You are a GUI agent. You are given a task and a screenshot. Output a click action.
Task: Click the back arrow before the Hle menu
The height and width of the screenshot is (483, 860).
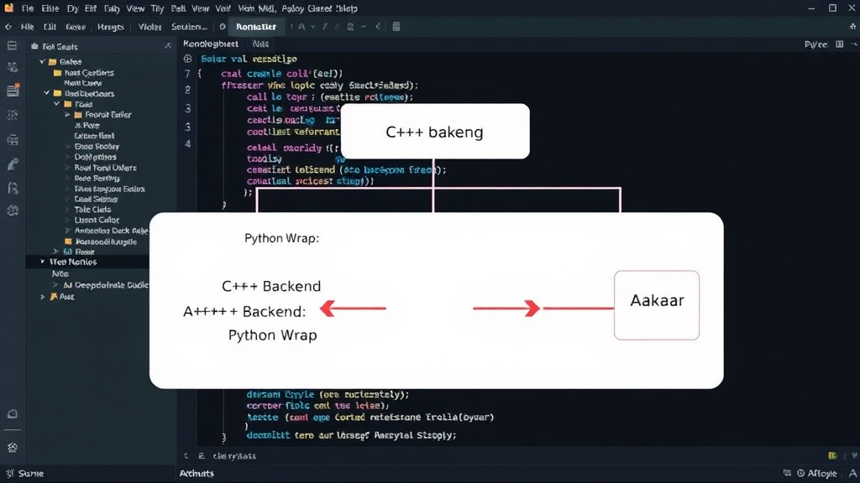point(8,27)
